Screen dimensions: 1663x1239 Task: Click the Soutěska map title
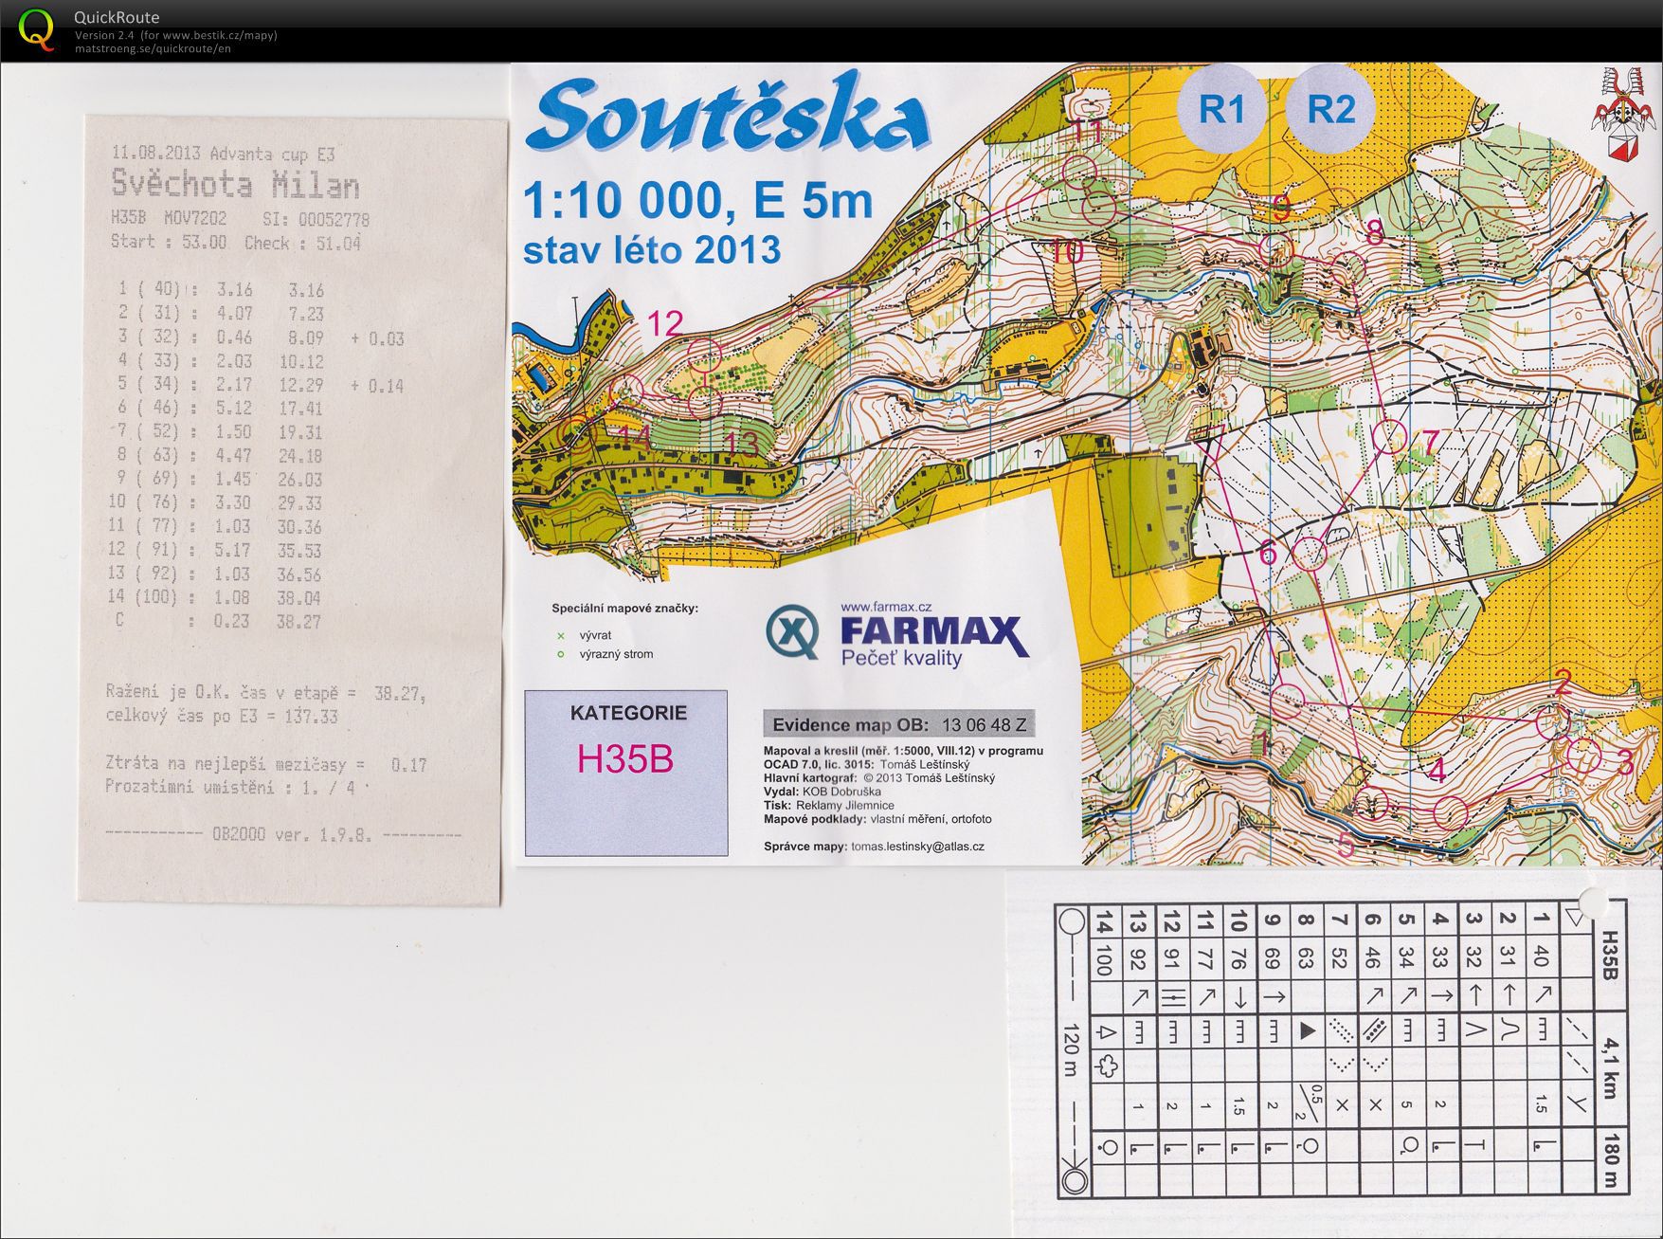(x=728, y=118)
